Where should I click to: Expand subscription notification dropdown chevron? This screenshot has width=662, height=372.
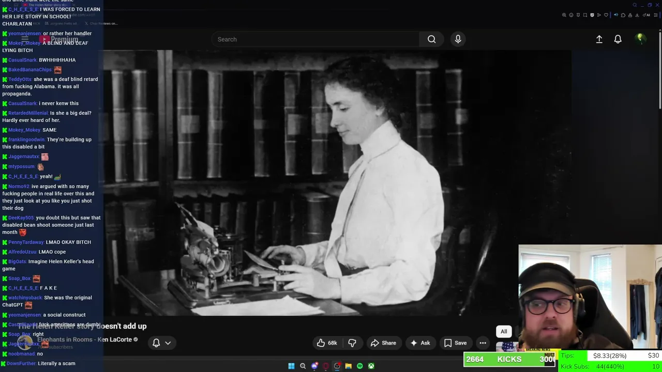coord(168,343)
